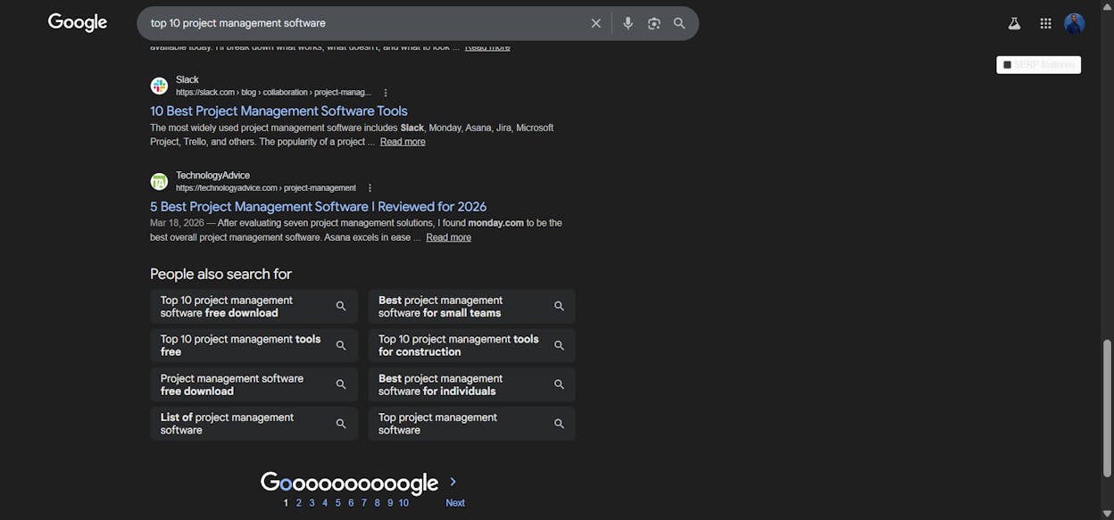Open the Google account profile avatar
The height and width of the screenshot is (520, 1114).
1075,24
